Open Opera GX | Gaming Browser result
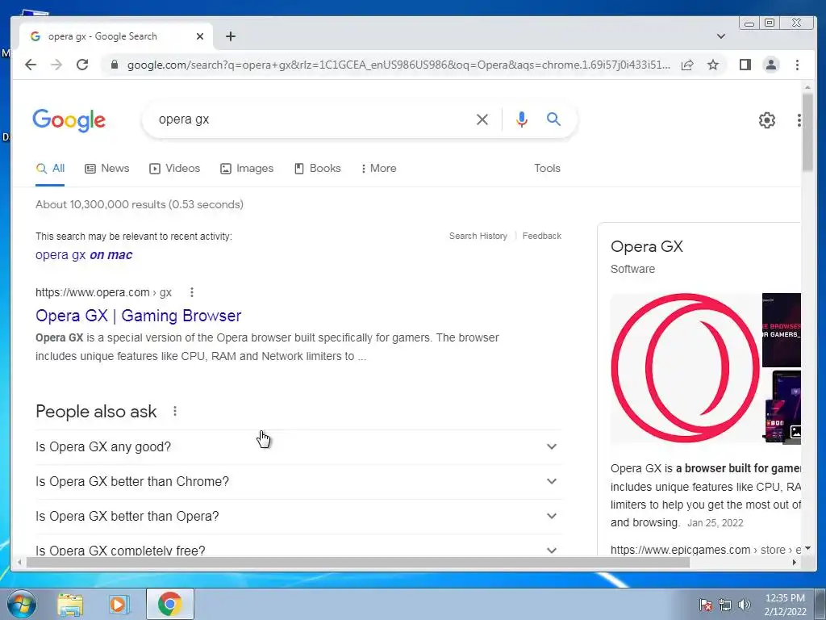 tap(138, 316)
